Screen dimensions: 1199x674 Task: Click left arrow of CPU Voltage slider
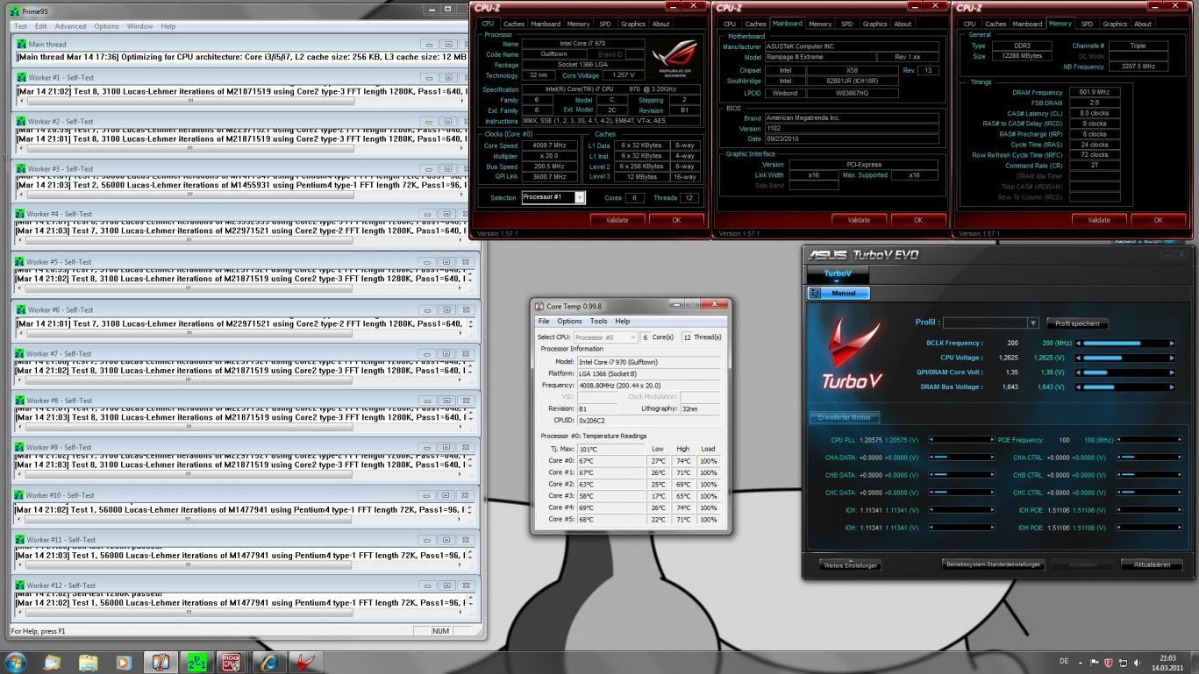[1079, 358]
